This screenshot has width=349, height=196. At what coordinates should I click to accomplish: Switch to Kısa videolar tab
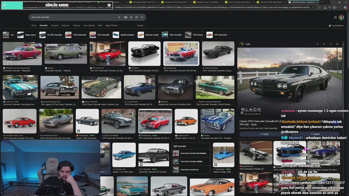(89, 25)
